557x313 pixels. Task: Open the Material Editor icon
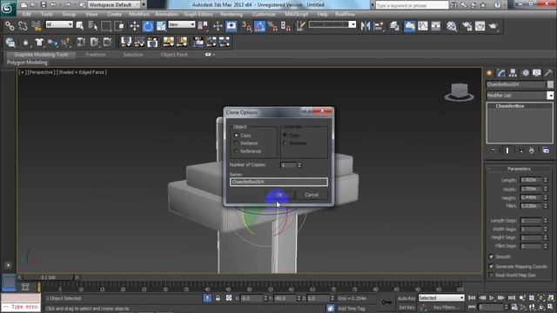click(x=452, y=26)
